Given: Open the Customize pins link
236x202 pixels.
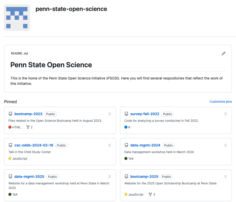Looking at the screenshot, I should pyautogui.click(x=220, y=102).
